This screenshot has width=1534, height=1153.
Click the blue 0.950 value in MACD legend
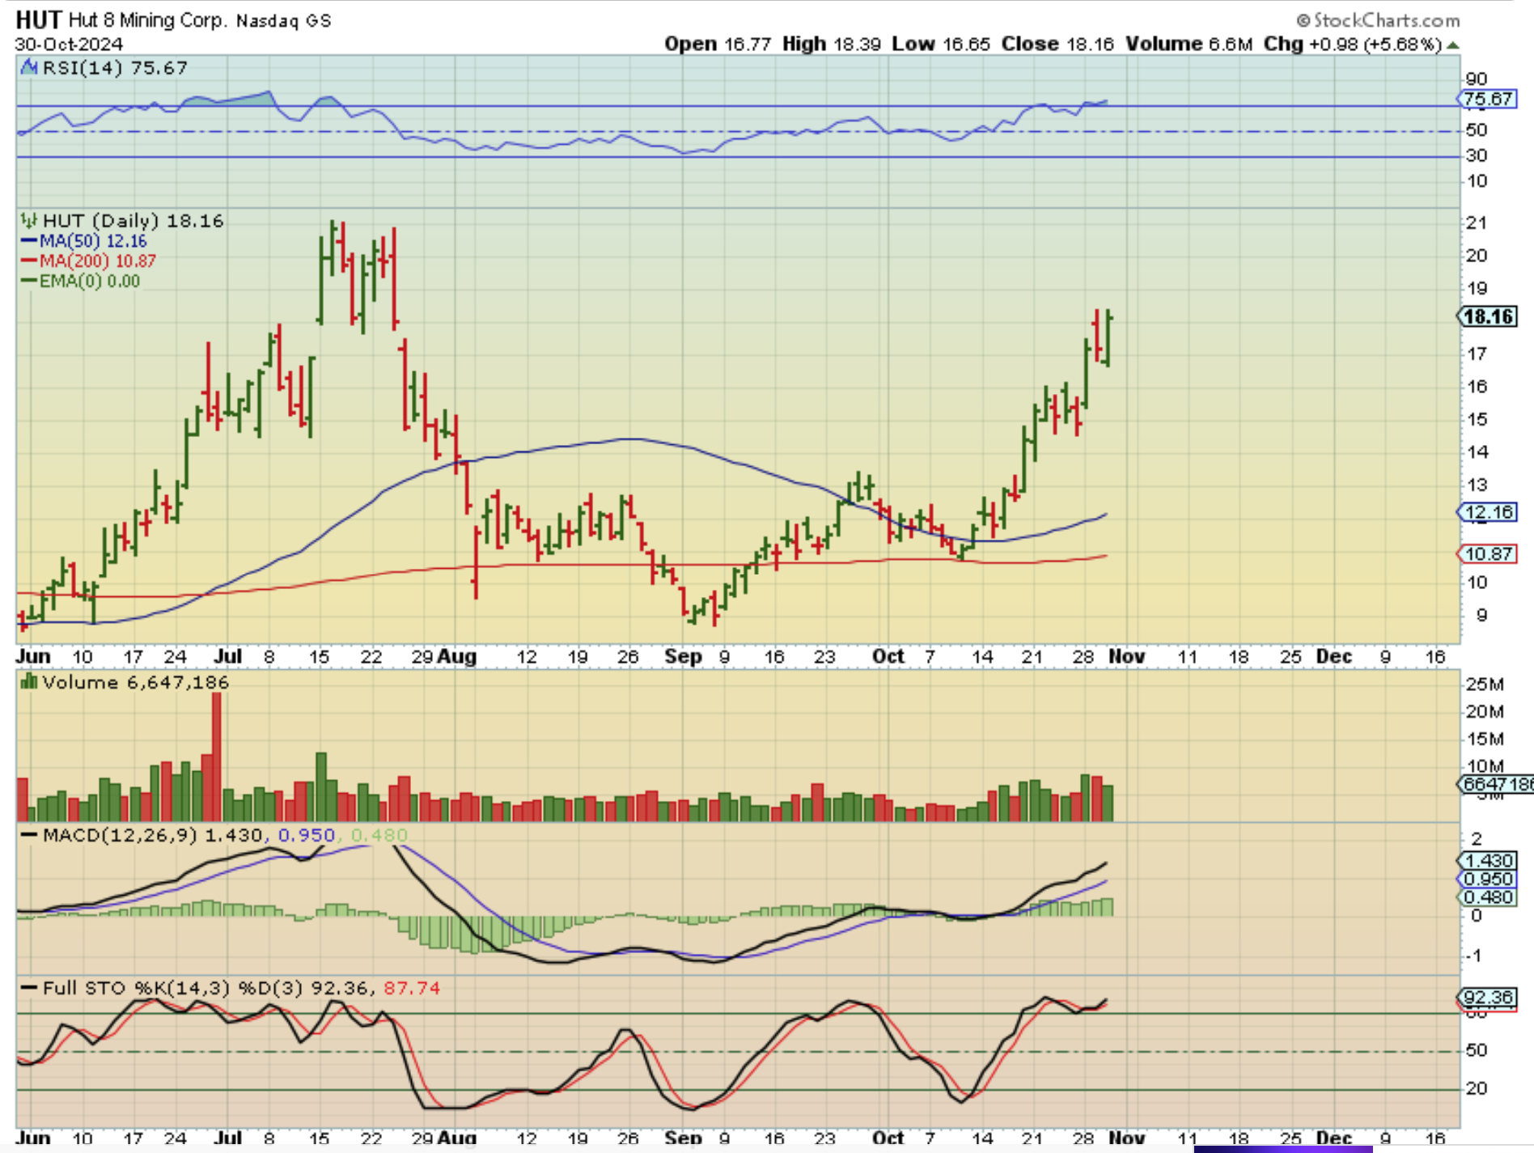pos(307,835)
